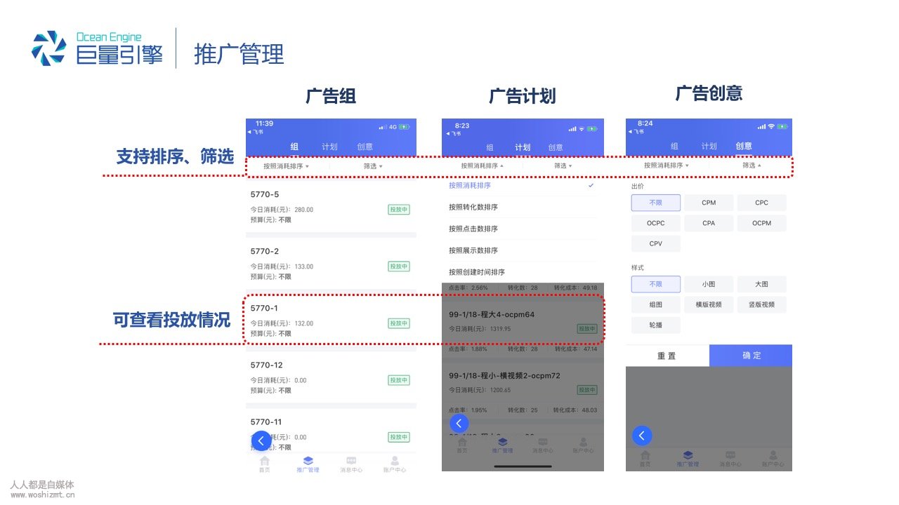Click the Ocean Engine 巨量引擎 logo
The width and height of the screenshot is (899, 505).
(x=98, y=48)
